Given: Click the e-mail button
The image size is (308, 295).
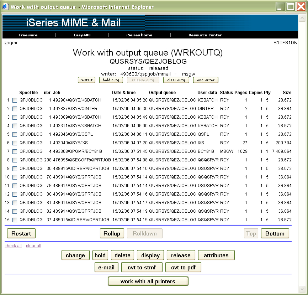Looking at the screenshot, I should pyautogui.click(x=106, y=267).
